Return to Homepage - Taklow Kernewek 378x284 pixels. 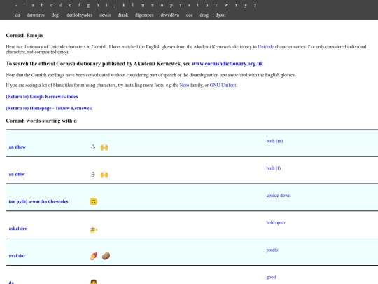point(49,108)
